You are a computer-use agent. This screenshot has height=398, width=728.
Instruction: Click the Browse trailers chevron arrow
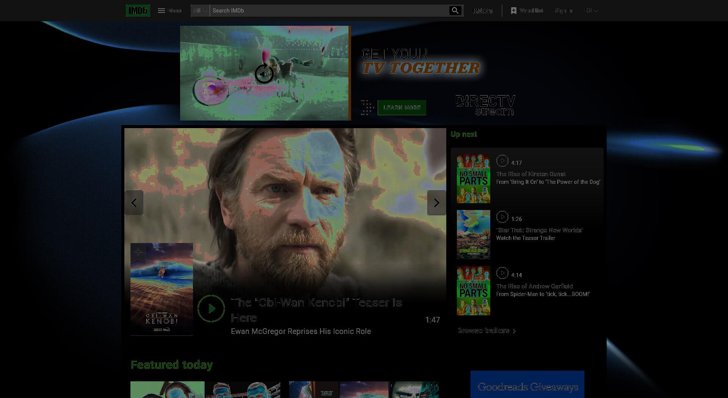(514, 331)
